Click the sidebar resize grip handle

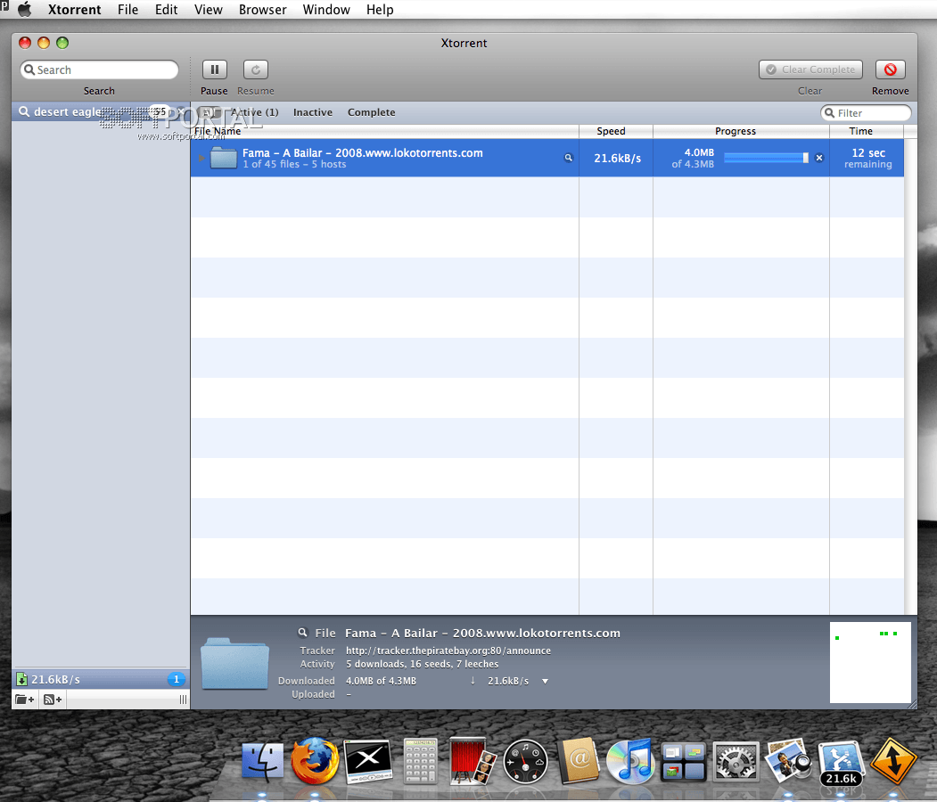tap(183, 700)
